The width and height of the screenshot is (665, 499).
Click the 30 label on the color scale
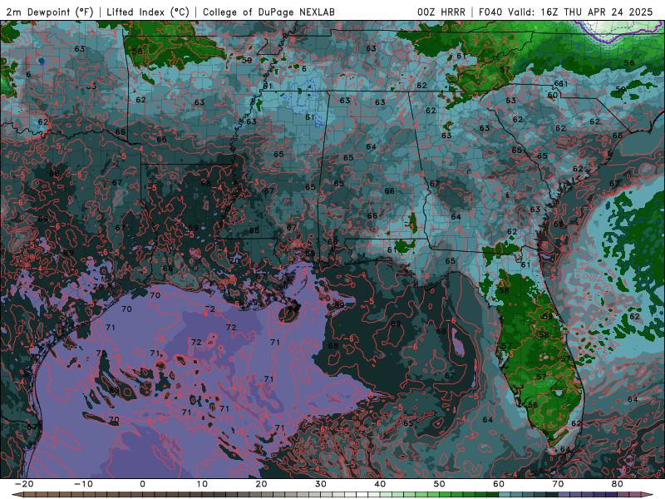321,484
